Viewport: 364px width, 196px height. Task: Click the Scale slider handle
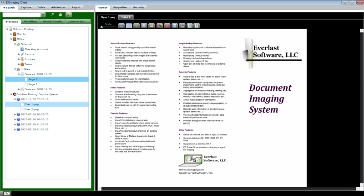101,27
